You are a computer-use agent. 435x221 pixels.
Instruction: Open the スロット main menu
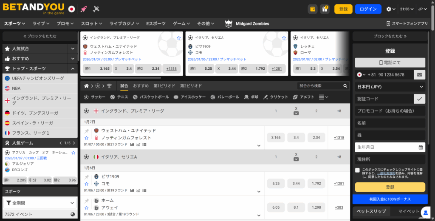tap(92, 24)
